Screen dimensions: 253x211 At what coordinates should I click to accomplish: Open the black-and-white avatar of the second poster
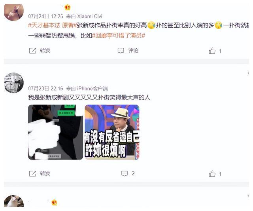point(14,83)
